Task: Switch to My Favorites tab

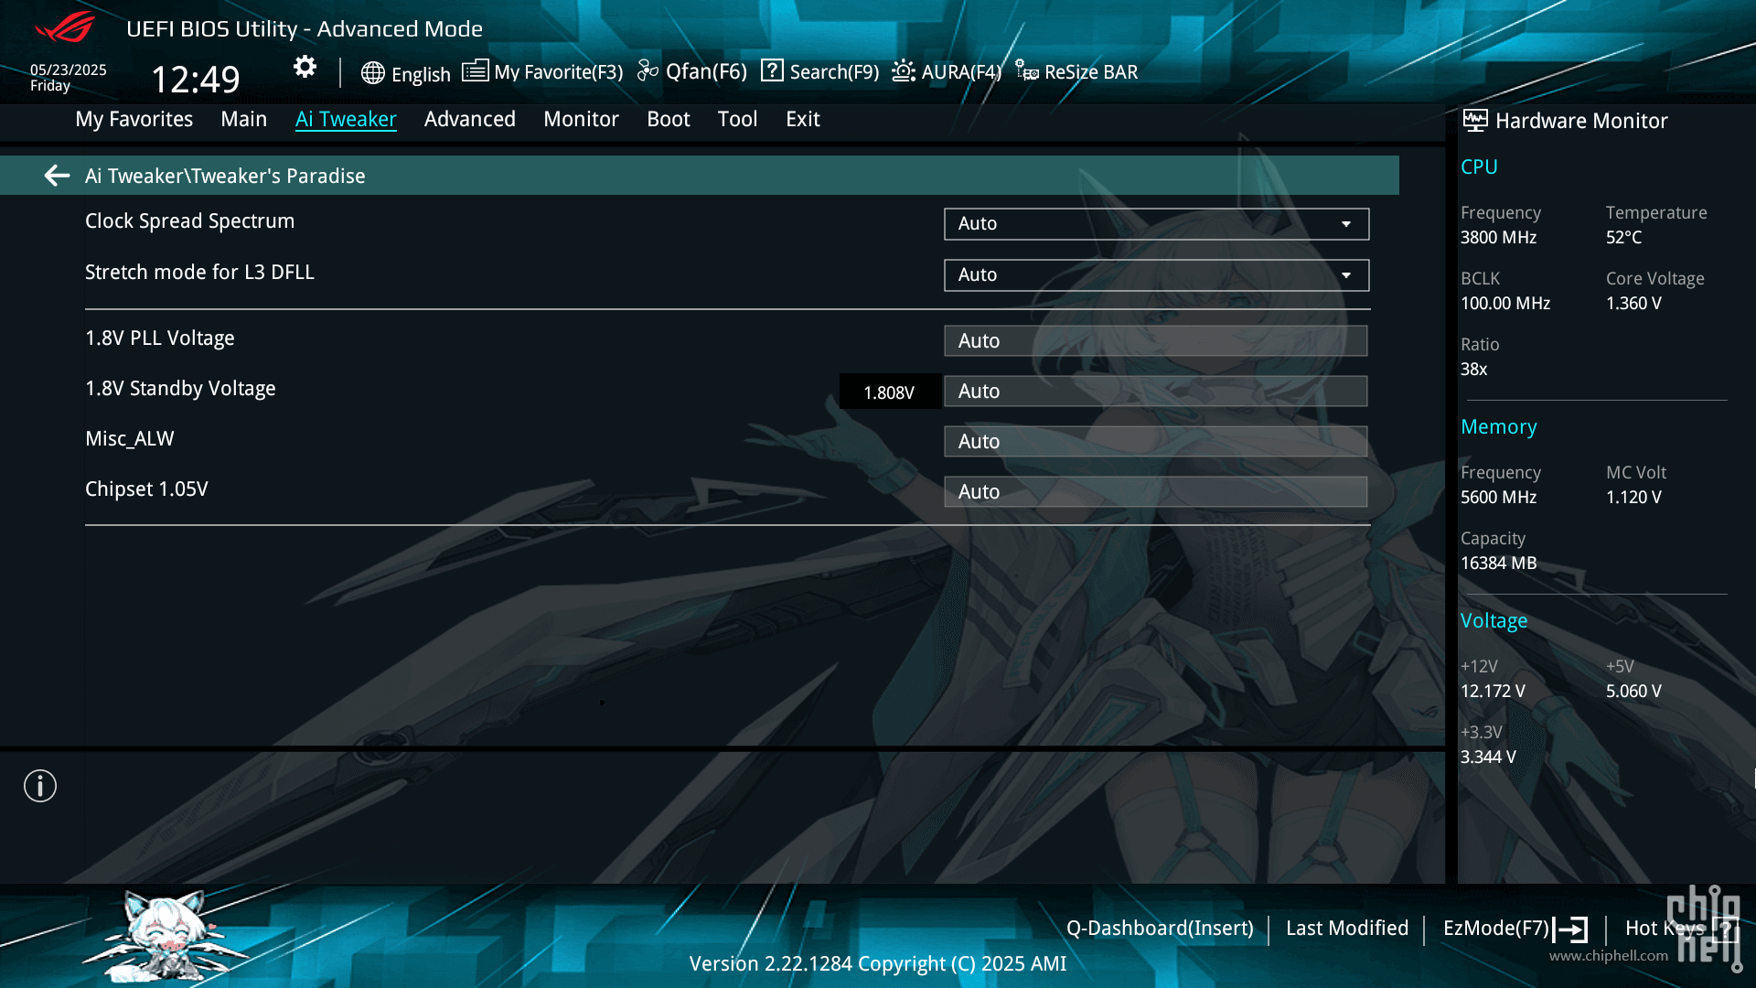Action: point(134,119)
